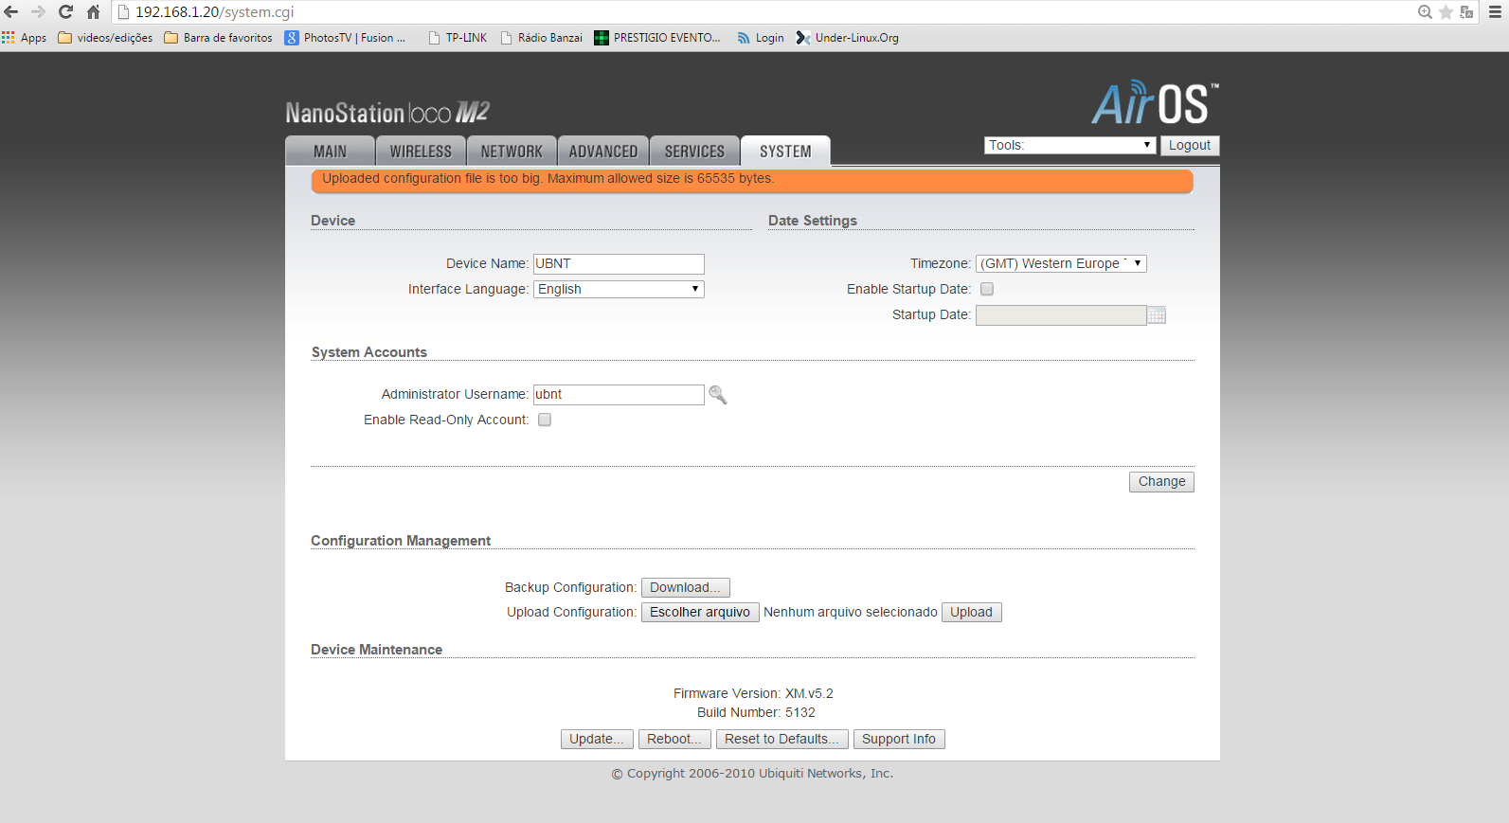Download the backup configuration
1509x823 pixels.
pos(685,588)
